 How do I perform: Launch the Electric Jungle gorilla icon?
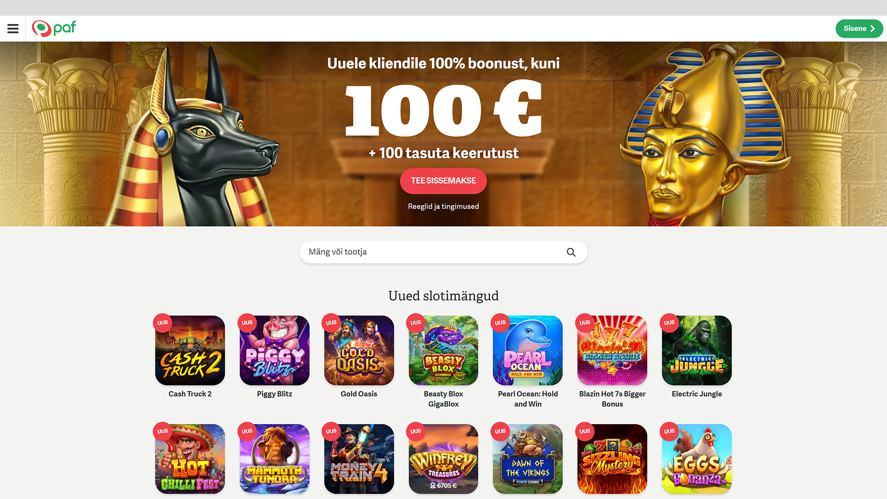pyautogui.click(x=697, y=350)
